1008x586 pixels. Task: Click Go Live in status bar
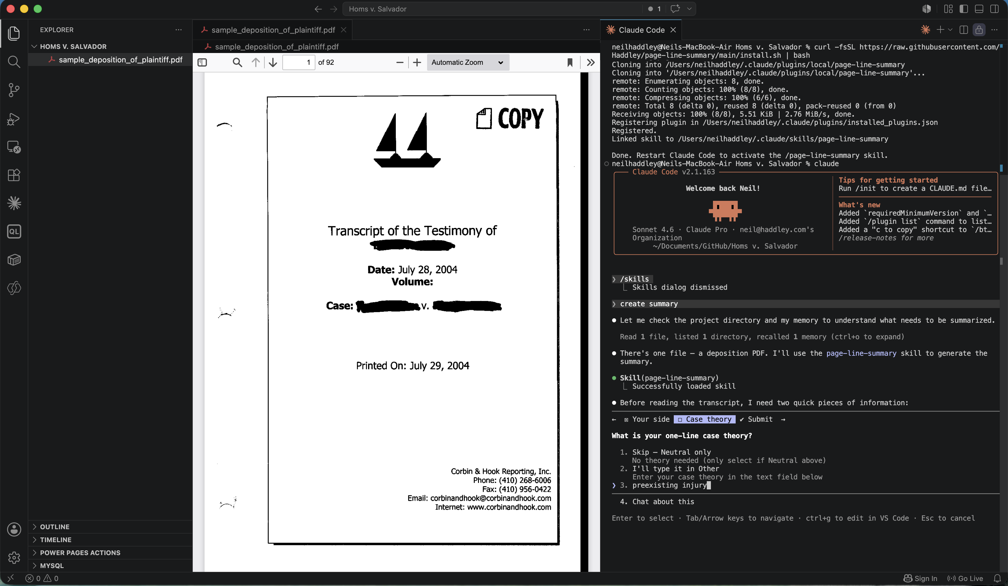point(965,578)
